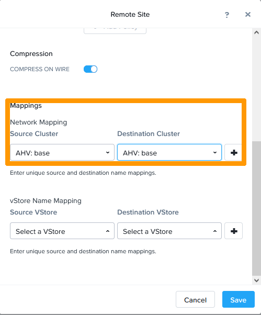
Task: Toggle the Compress On Wire switch
Action: tap(90, 69)
